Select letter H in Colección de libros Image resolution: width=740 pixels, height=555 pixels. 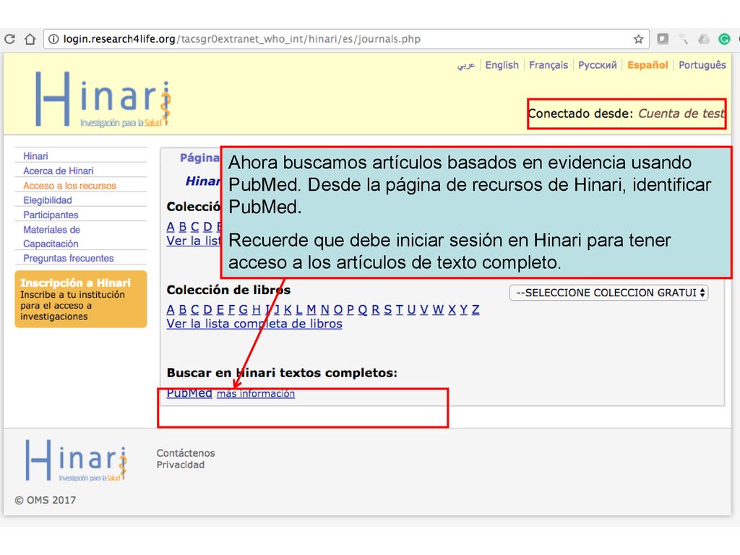tap(257, 309)
